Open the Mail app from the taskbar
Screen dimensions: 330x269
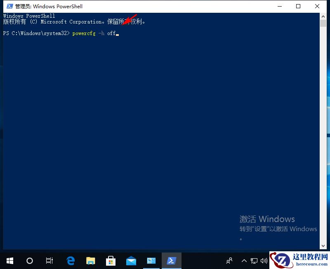[x=131, y=260]
